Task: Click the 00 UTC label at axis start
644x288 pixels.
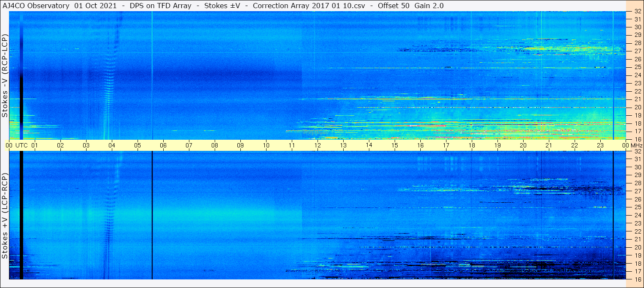Action: click(x=17, y=145)
